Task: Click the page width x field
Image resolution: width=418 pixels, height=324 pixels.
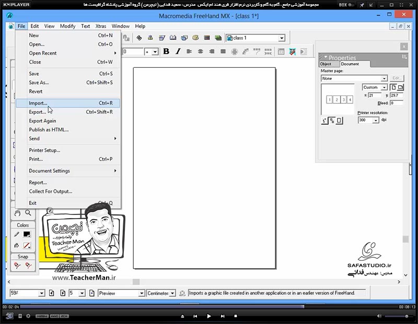Action: [375, 95]
